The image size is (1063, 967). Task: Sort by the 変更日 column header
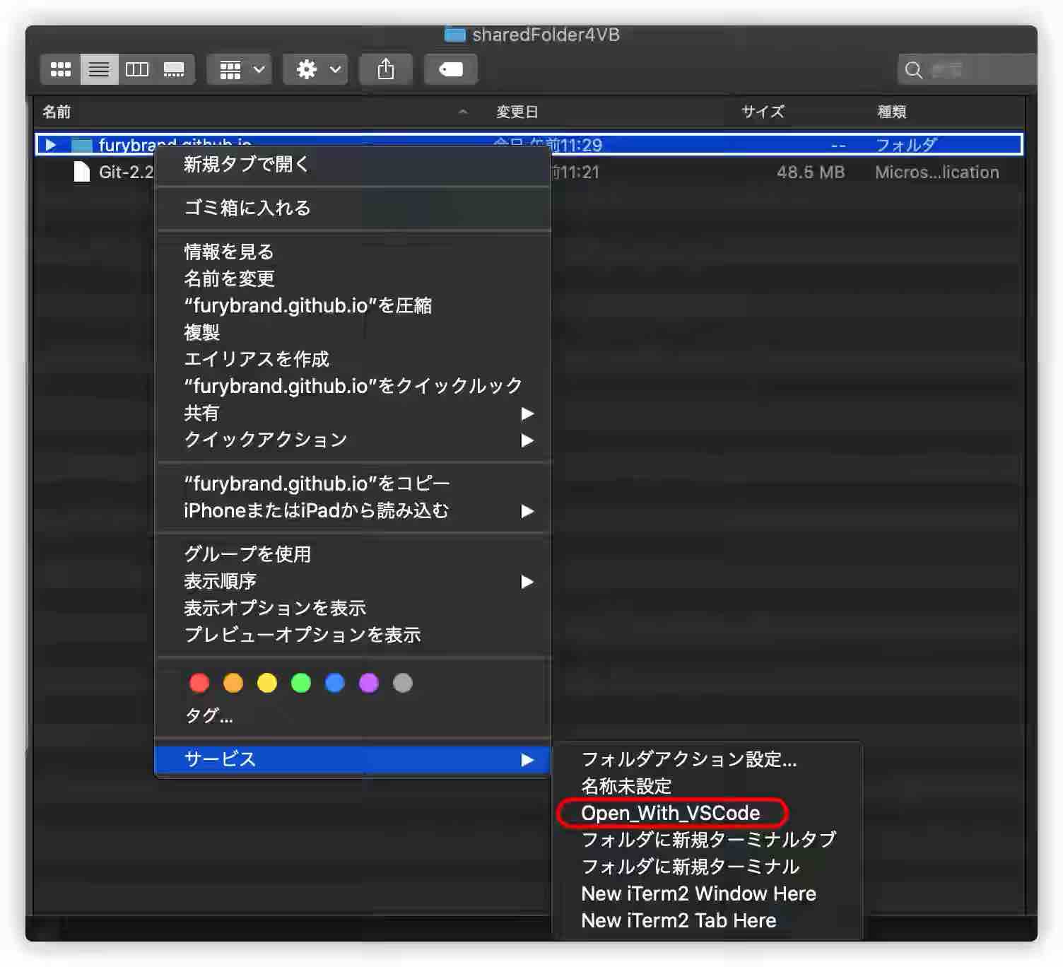click(517, 112)
